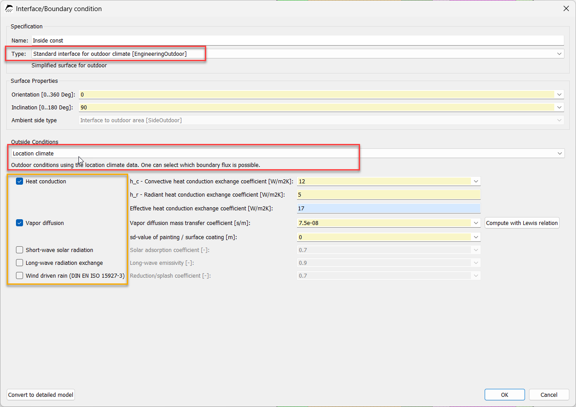The width and height of the screenshot is (576, 407).
Task: Click the 'Simplified surface for outdoor' text
Action: [x=69, y=66]
